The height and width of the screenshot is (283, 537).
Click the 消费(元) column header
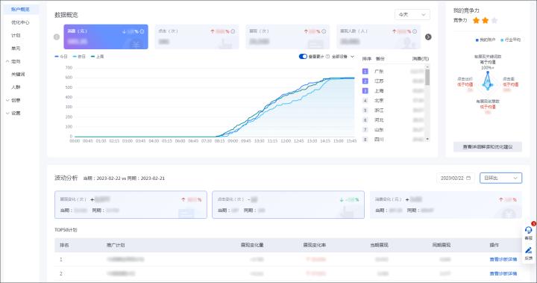point(420,59)
